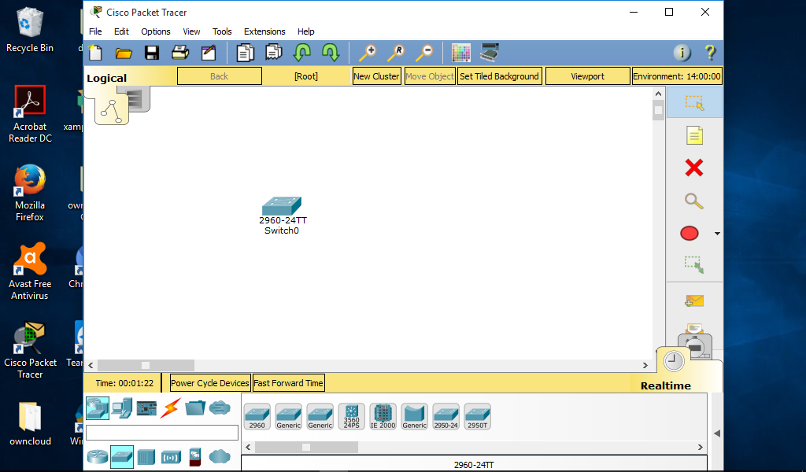The image size is (806, 472).
Task: Launch the Activity Wizard toolbar icon
Action: tap(209, 53)
